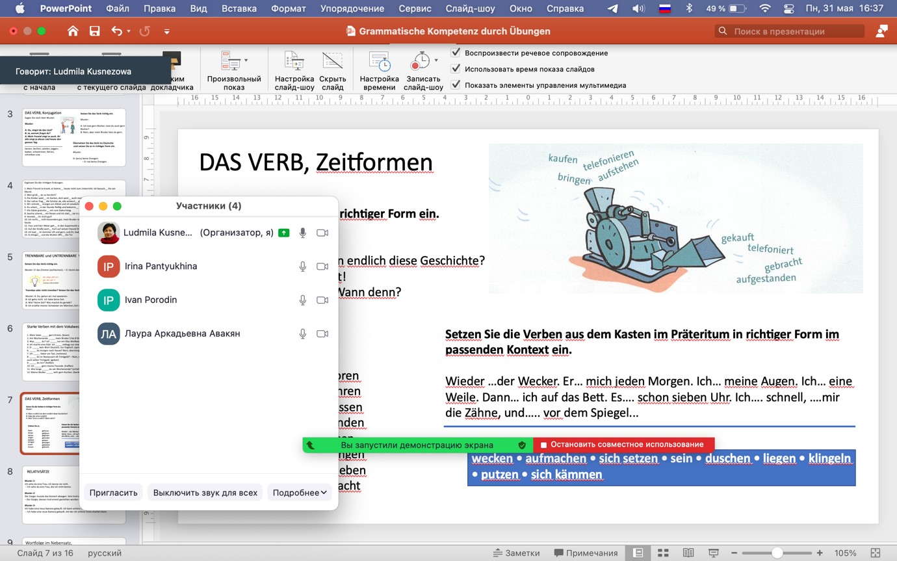Click the greyed-out Redo arrow icon

(145, 31)
